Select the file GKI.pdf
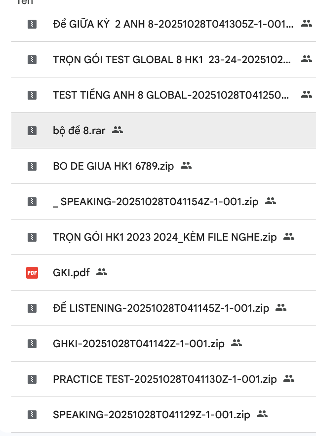 tap(71, 273)
